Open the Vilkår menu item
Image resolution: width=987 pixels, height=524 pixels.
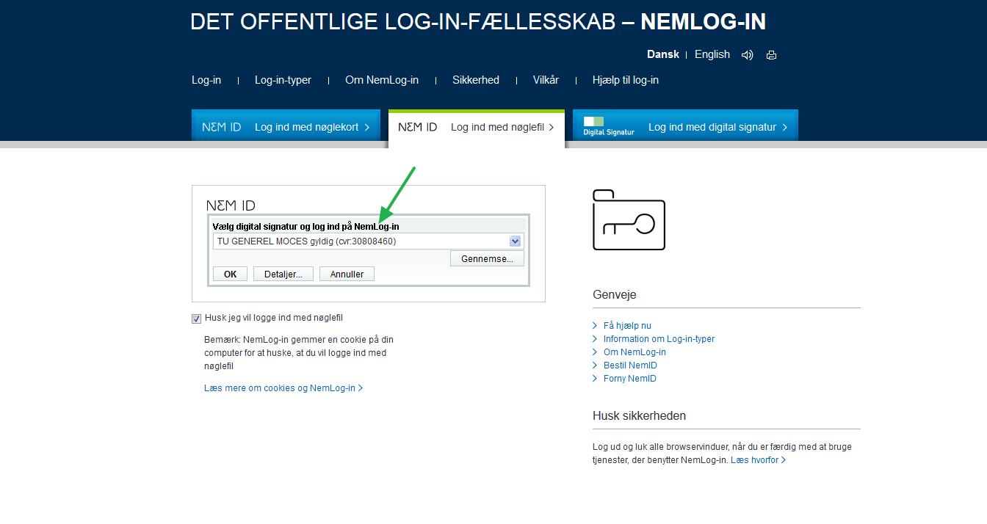click(x=546, y=80)
